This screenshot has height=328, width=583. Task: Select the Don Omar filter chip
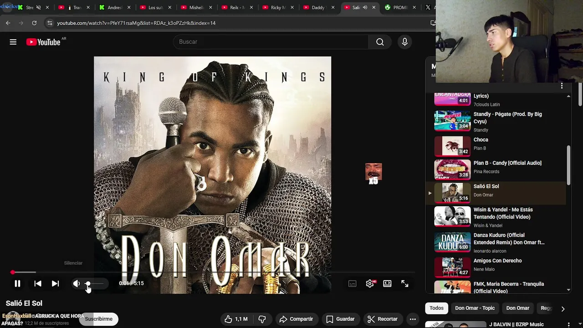(x=518, y=308)
